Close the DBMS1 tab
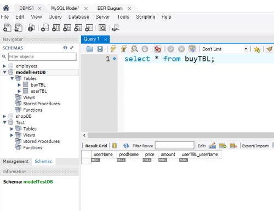The height and width of the screenshot is (211, 274). 39,8
